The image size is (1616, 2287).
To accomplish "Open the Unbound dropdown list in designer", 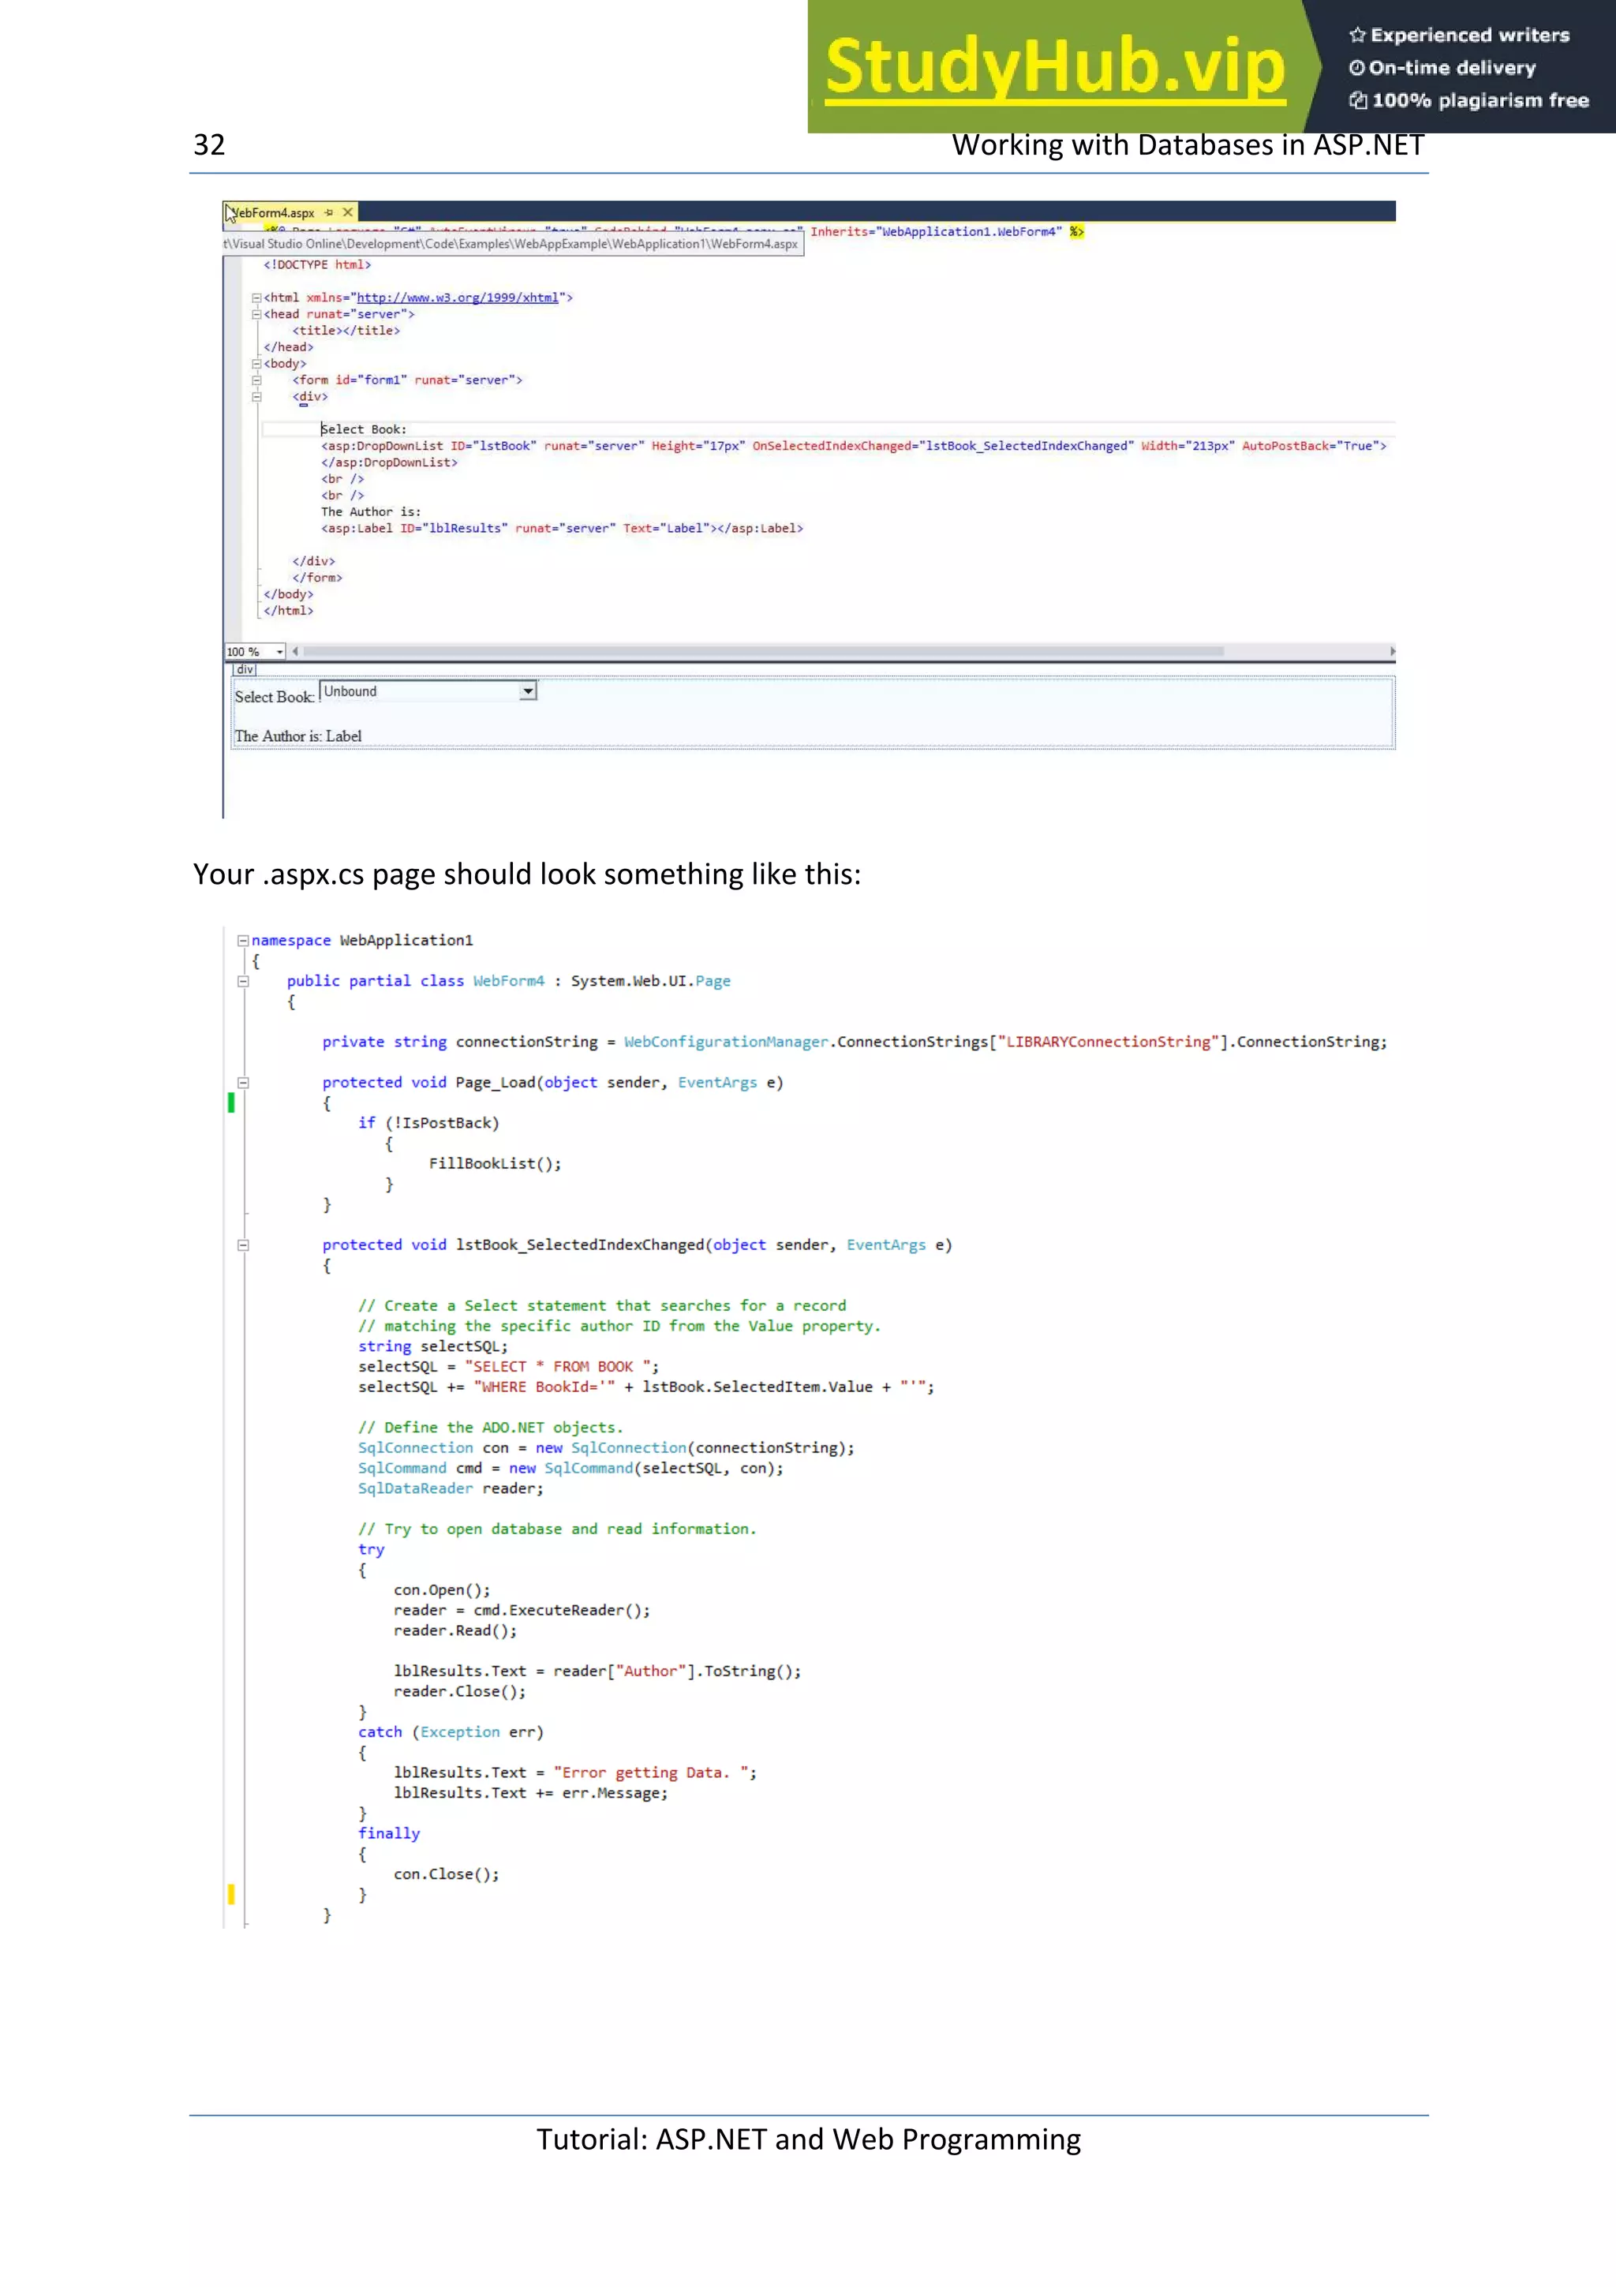I will click(528, 691).
